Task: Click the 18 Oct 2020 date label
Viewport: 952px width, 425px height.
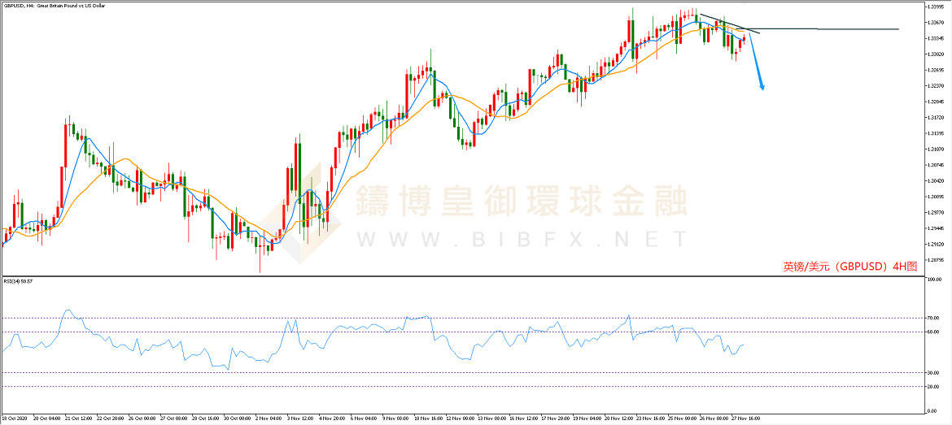Action: pos(16,418)
